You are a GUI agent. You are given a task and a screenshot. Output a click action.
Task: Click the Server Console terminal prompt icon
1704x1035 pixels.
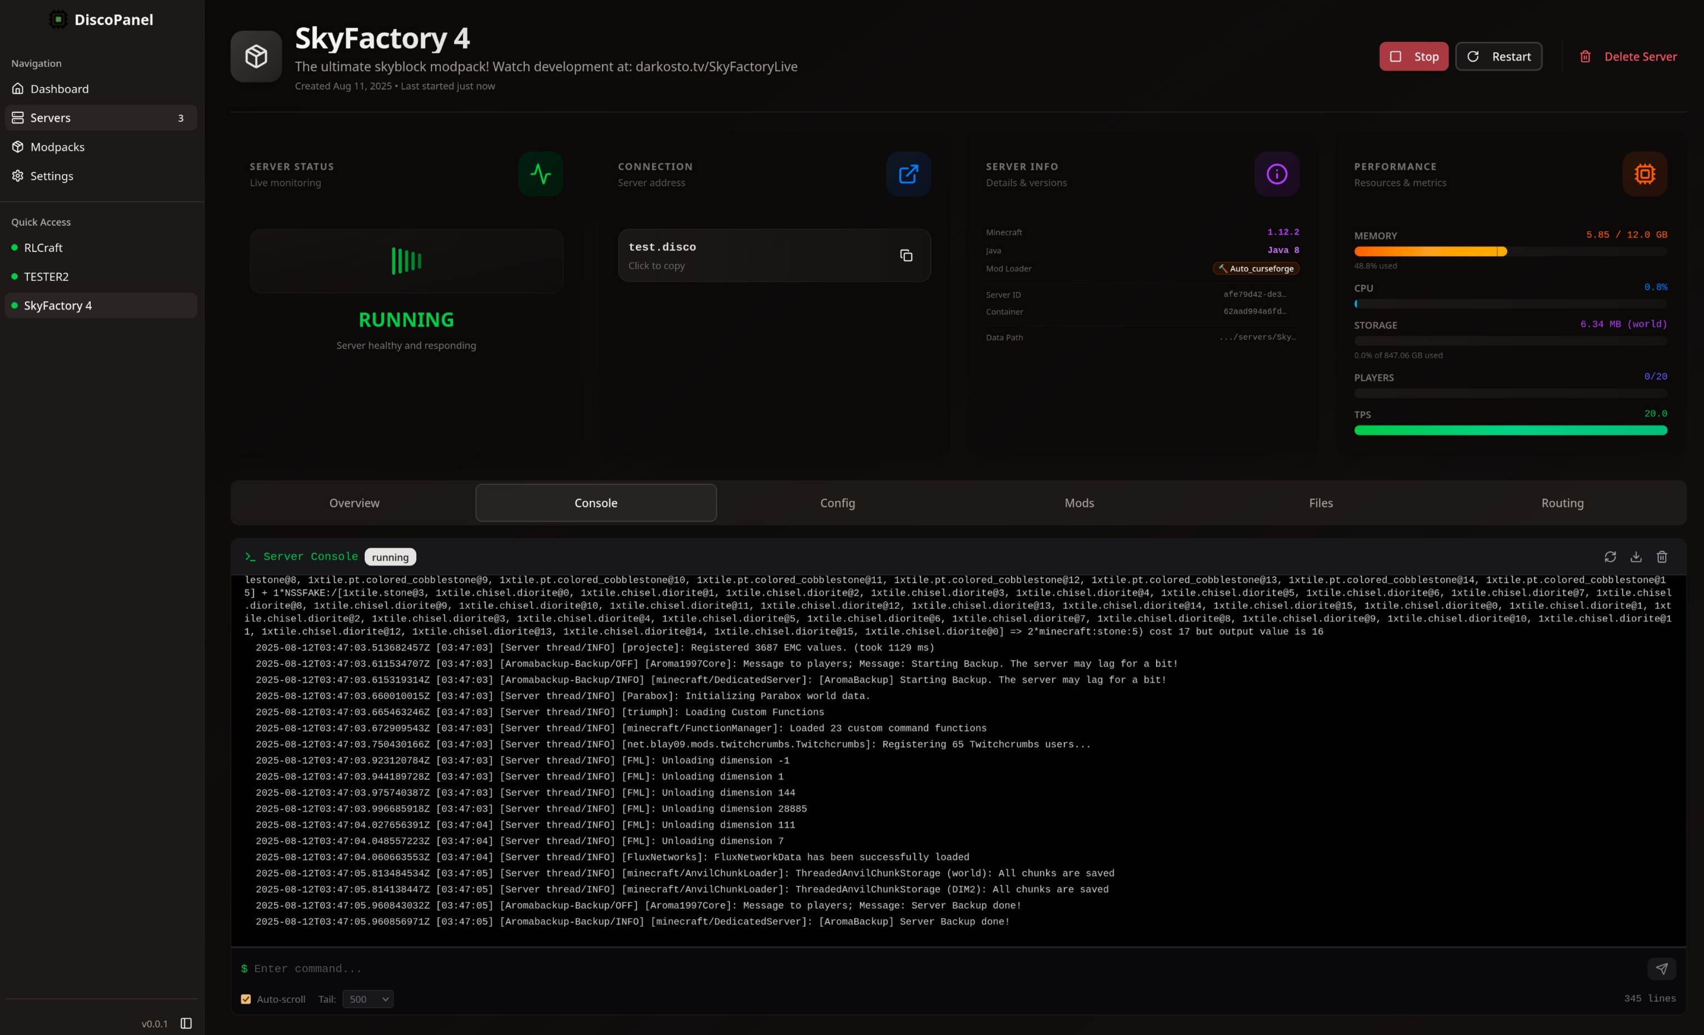pos(250,557)
